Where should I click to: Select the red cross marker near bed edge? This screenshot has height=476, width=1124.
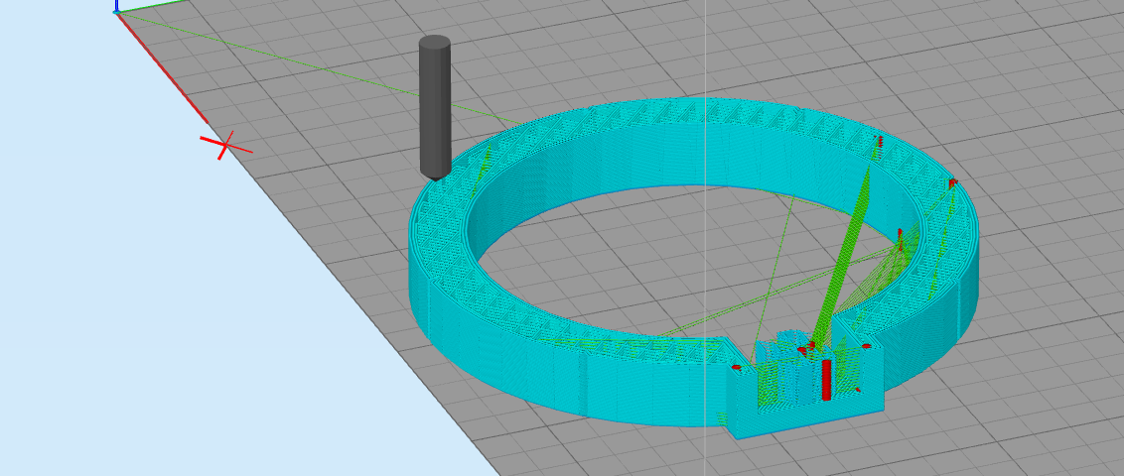pos(225,145)
